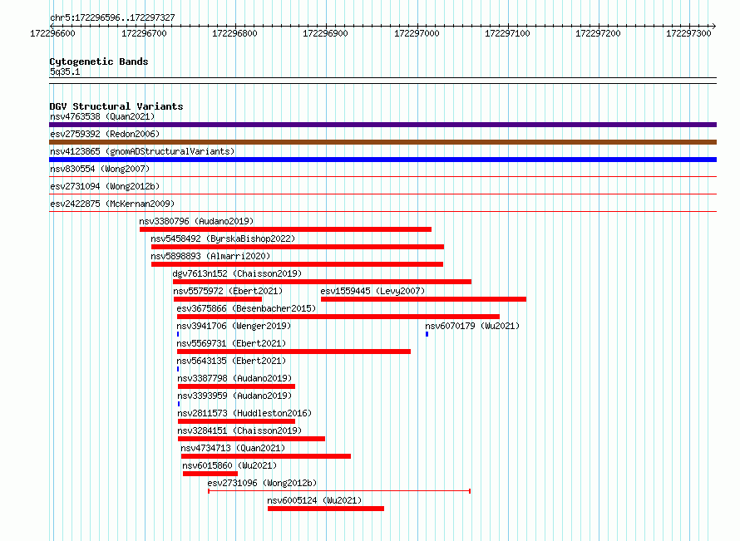This screenshot has height=541, width=740.
Task: Open nsv3941706 (Wenger2019) label
Action: tap(234, 326)
